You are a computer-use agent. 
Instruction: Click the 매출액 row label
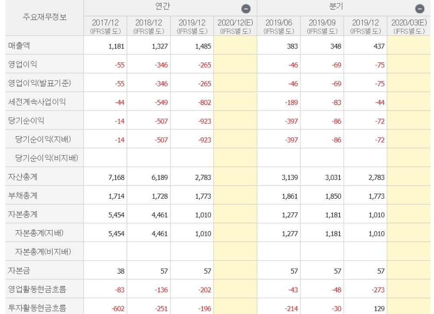20,45
